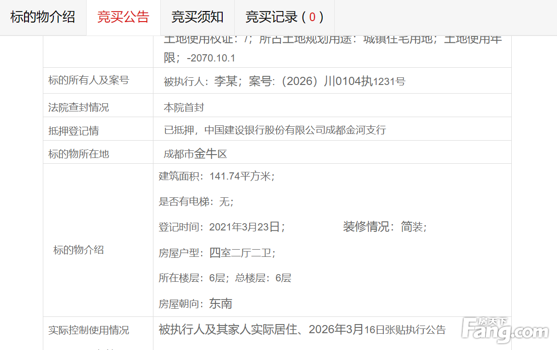
Task: Click the 标的所有人及案号 row label
Action: (89, 81)
